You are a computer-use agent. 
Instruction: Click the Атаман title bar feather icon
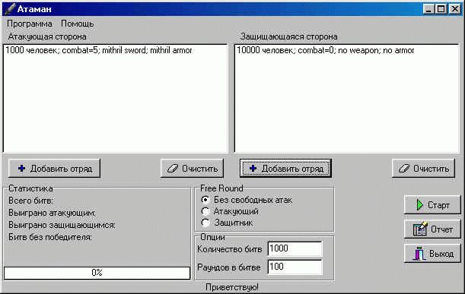10,8
